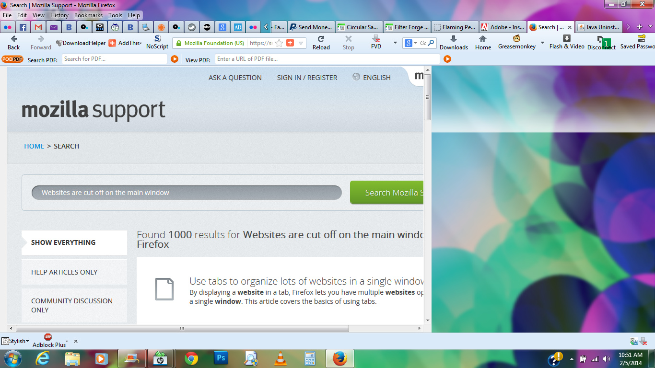Select the SHOW EVERYTHING filter
655x368 pixels.
[74, 242]
